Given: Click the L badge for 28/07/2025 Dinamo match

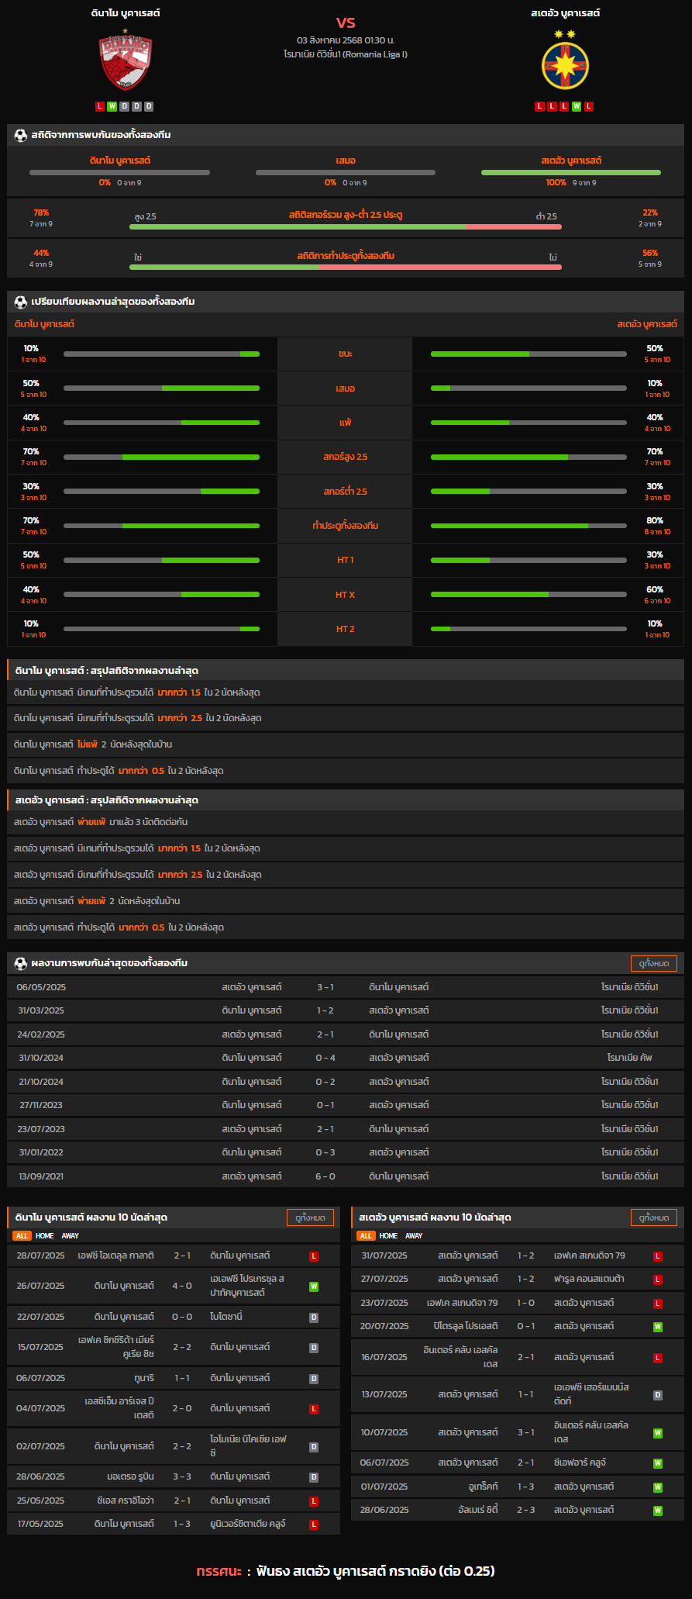Looking at the screenshot, I should pos(314,1255).
